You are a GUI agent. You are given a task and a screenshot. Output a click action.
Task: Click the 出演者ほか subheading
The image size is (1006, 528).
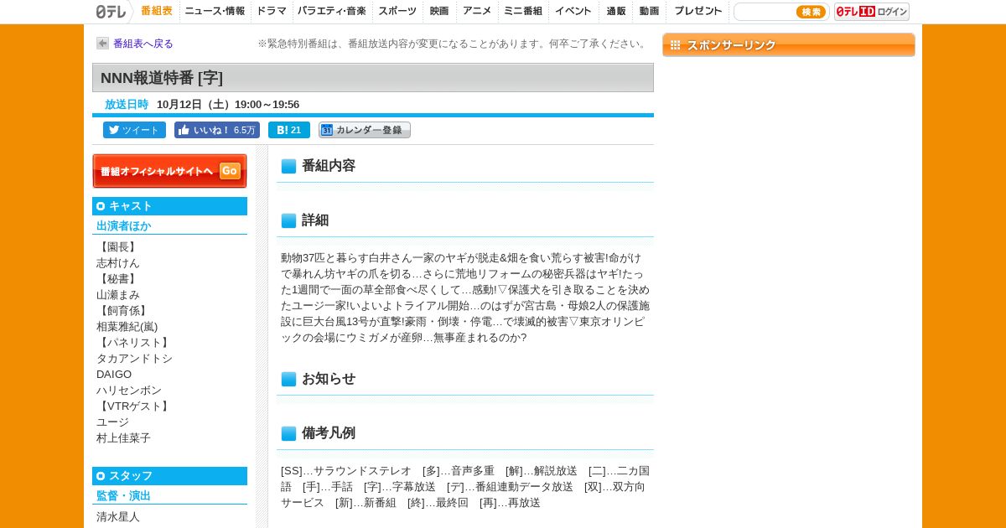(x=124, y=226)
